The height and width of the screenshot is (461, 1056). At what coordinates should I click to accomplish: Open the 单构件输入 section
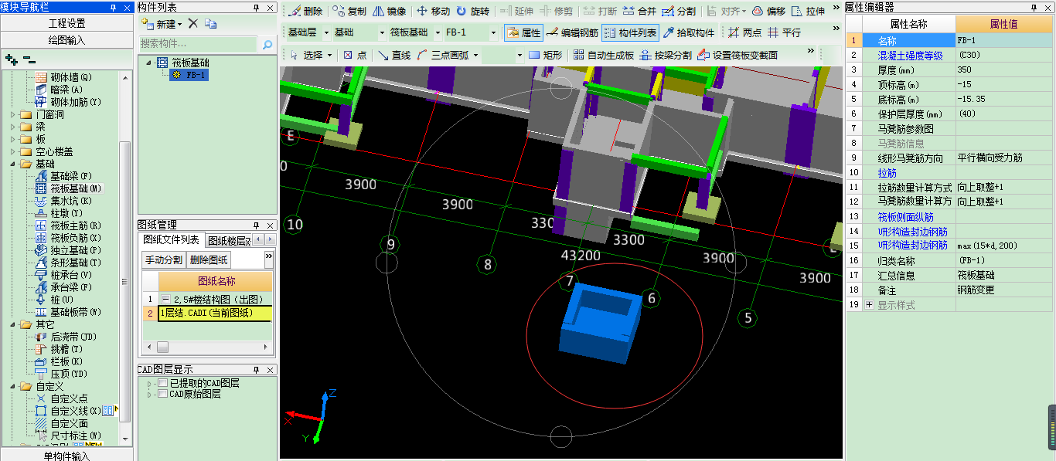coord(66,456)
